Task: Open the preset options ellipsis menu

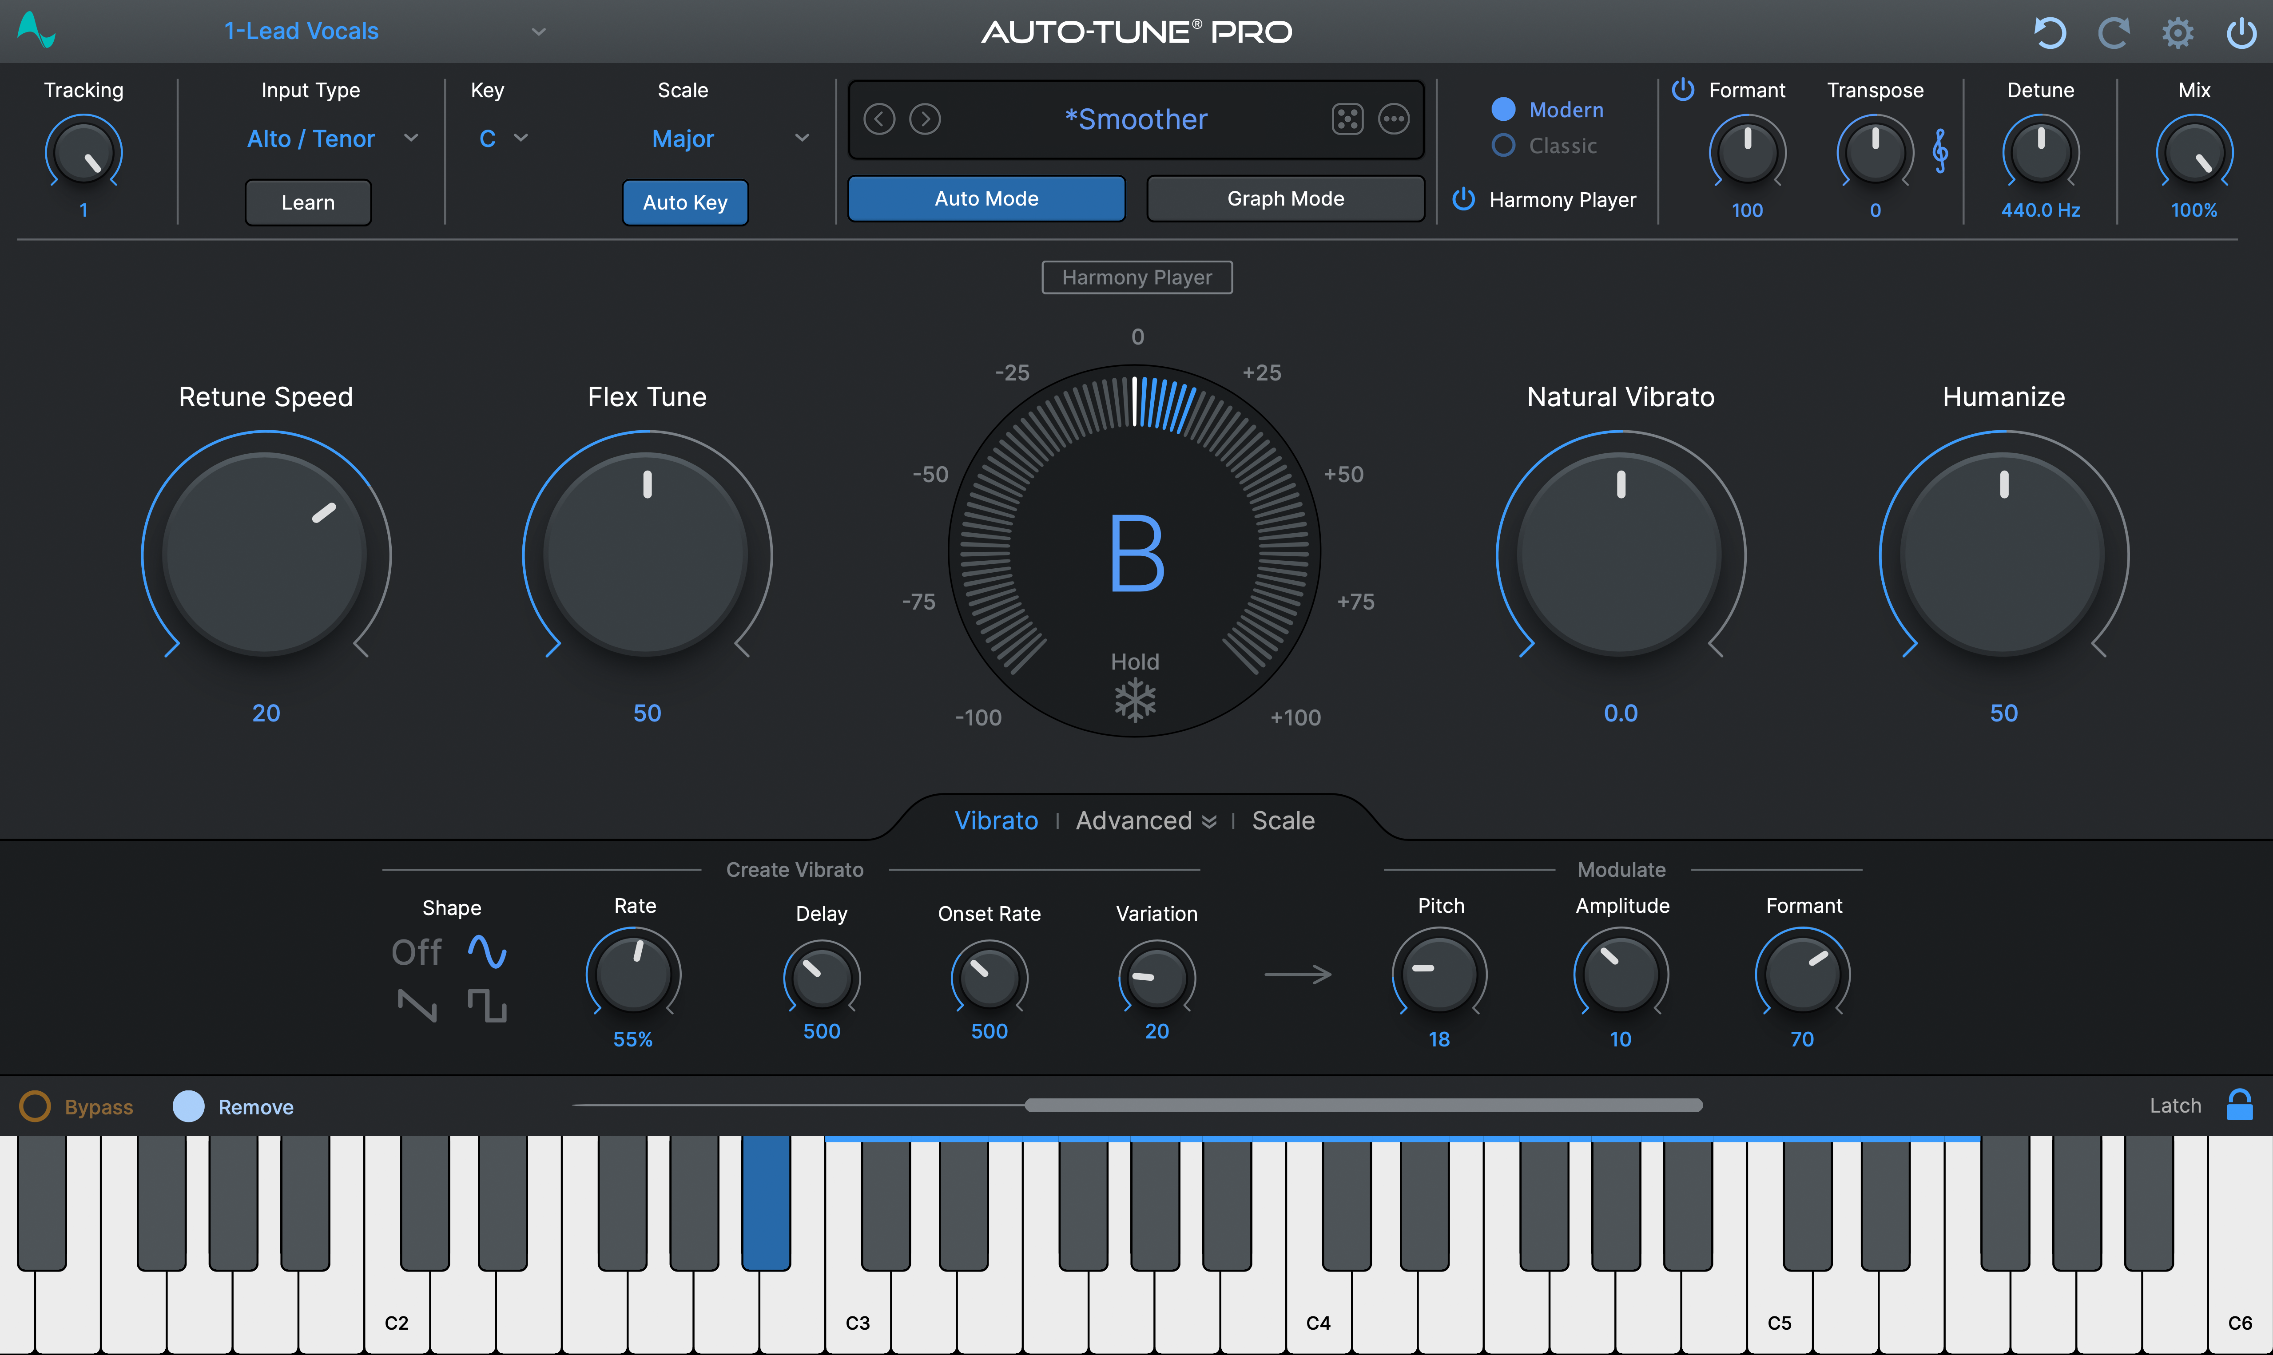Action: click(x=1395, y=119)
